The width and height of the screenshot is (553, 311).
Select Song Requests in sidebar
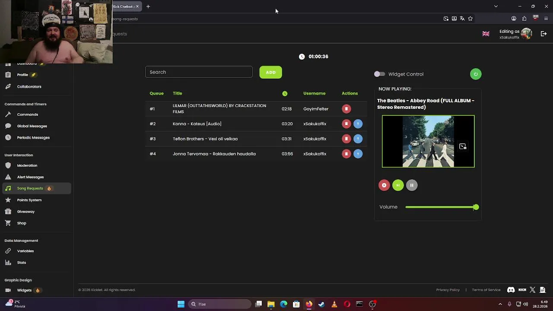click(x=37, y=188)
